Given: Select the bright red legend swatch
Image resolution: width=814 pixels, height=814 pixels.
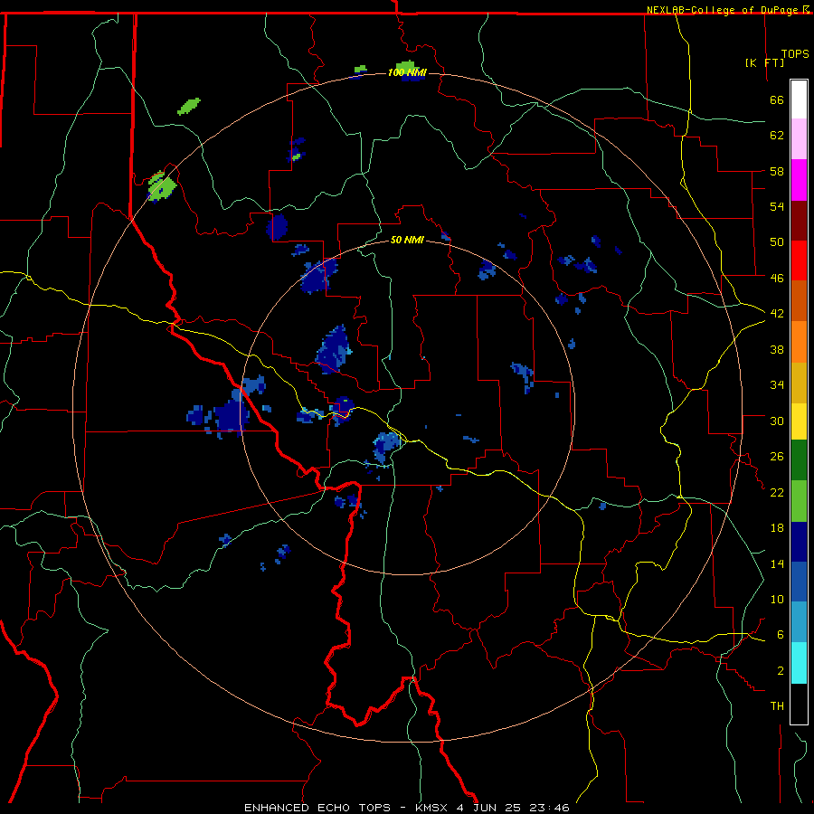Looking at the screenshot, I should (x=799, y=260).
